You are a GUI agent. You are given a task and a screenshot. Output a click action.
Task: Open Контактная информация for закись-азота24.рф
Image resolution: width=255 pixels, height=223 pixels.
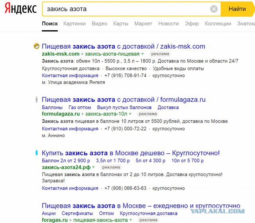click(70, 188)
